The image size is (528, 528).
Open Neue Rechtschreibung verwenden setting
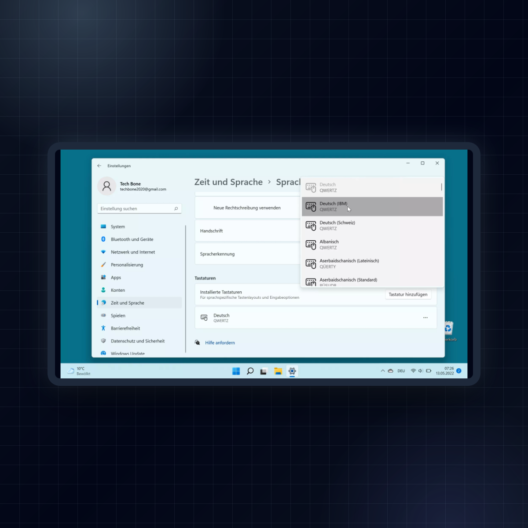tap(247, 208)
